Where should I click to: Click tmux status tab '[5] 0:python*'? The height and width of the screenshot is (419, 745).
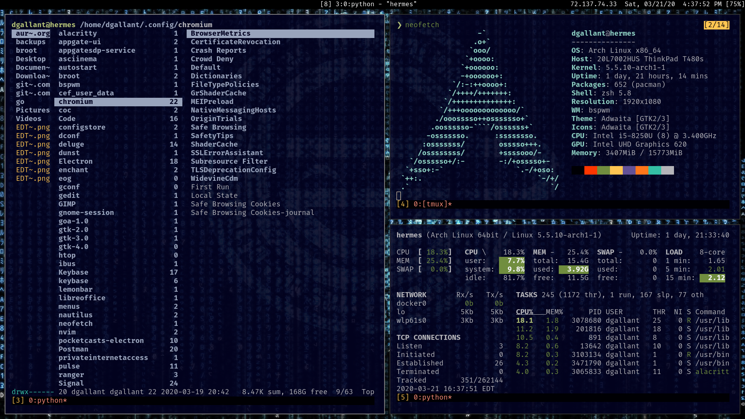click(424, 397)
